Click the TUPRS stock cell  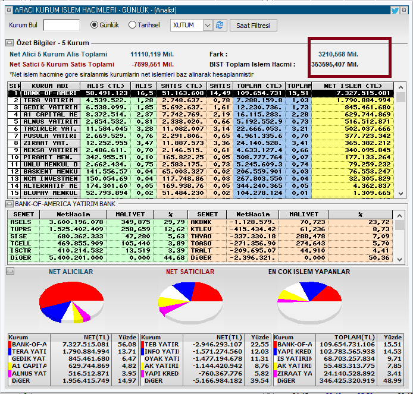click(23, 229)
